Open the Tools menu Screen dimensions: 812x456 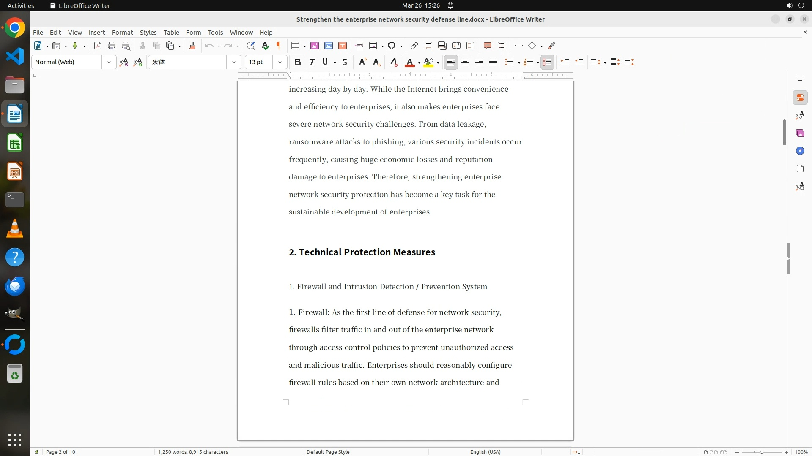215,33
